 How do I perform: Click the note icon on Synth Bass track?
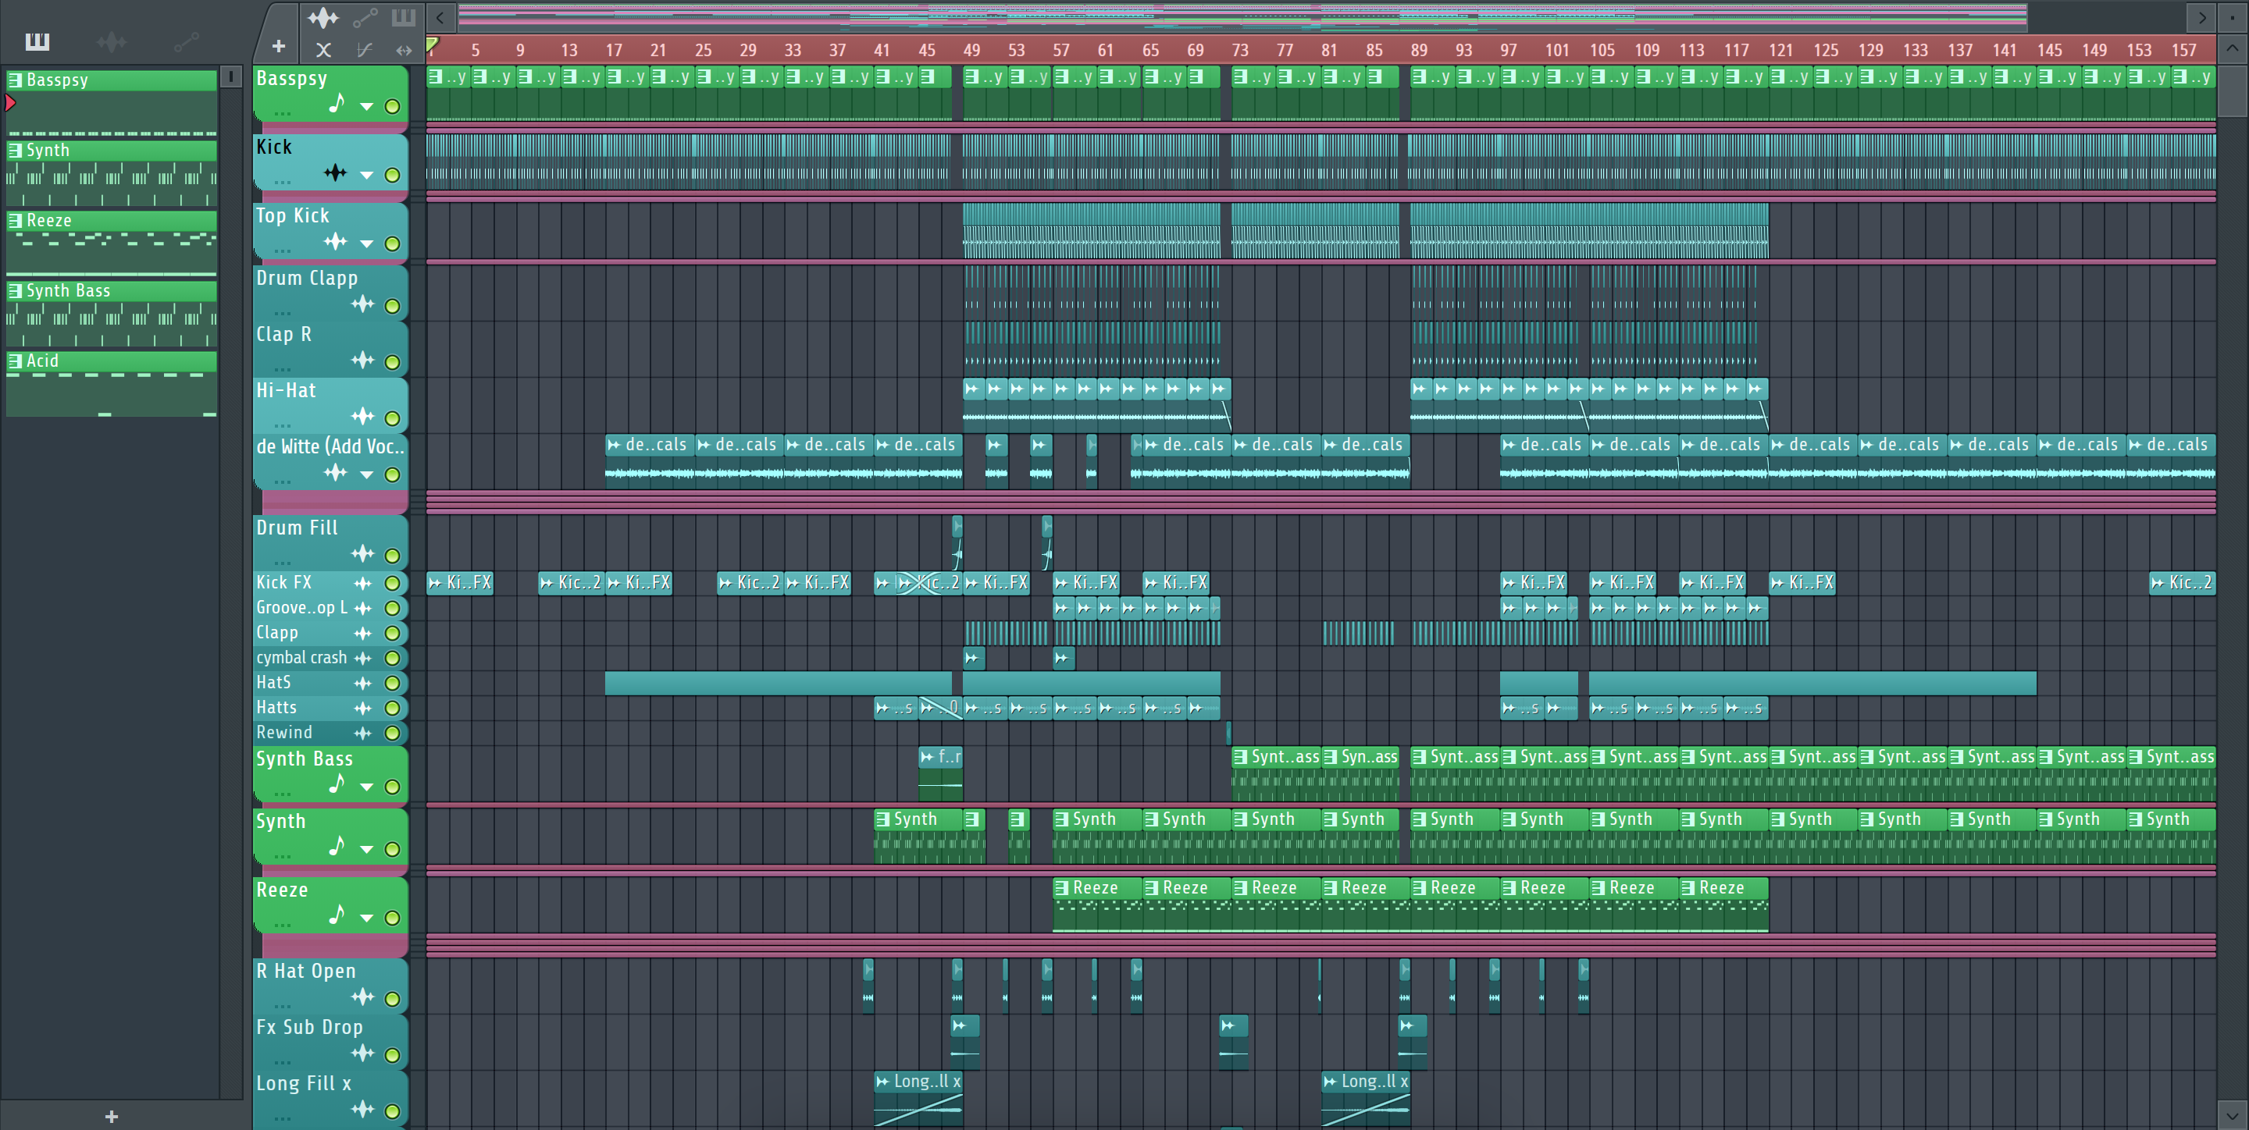point(337,784)
